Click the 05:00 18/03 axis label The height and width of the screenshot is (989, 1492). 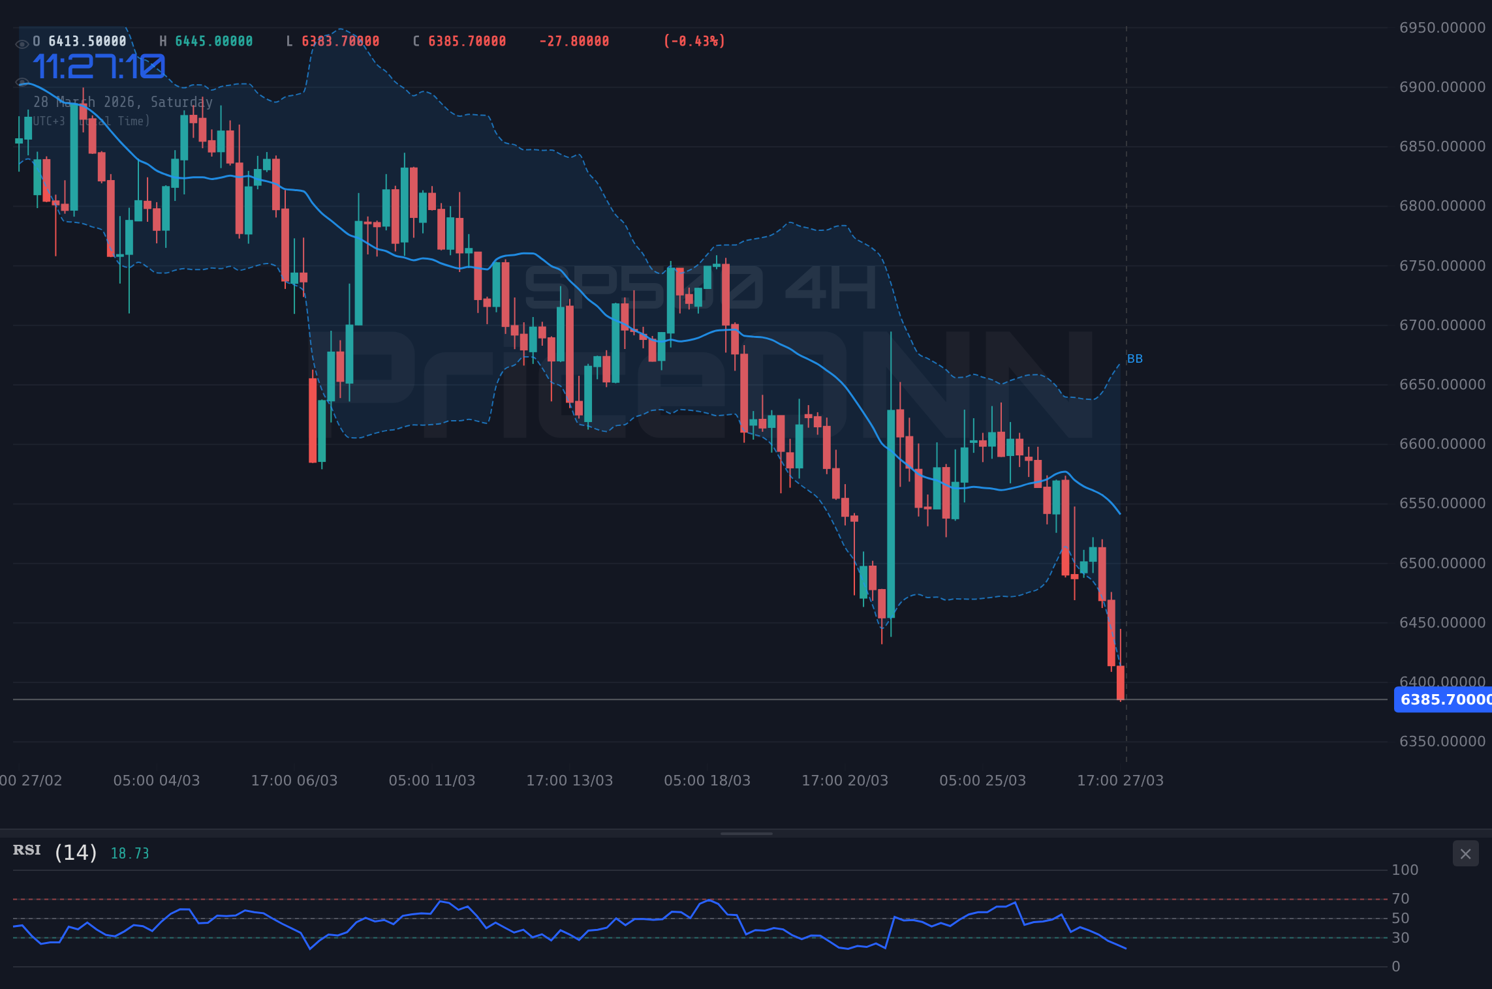[707, 780]
